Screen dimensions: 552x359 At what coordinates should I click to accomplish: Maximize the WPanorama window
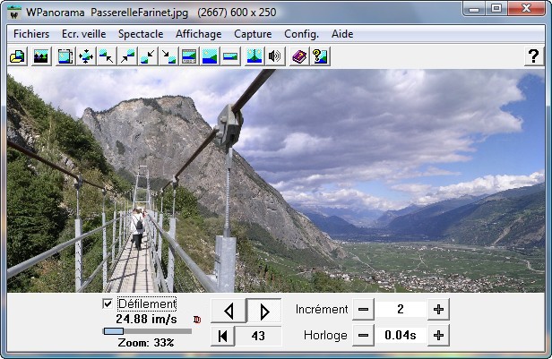point(496,8)
